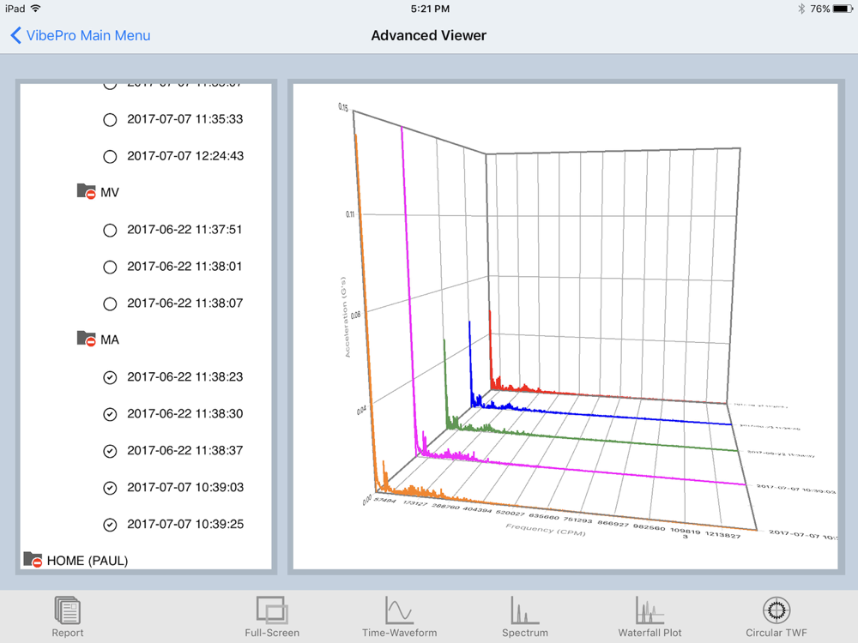Go back via VibePro Main Menu chevron
Viewport: 858px width, 643px height.
click(x=15, y=35)
